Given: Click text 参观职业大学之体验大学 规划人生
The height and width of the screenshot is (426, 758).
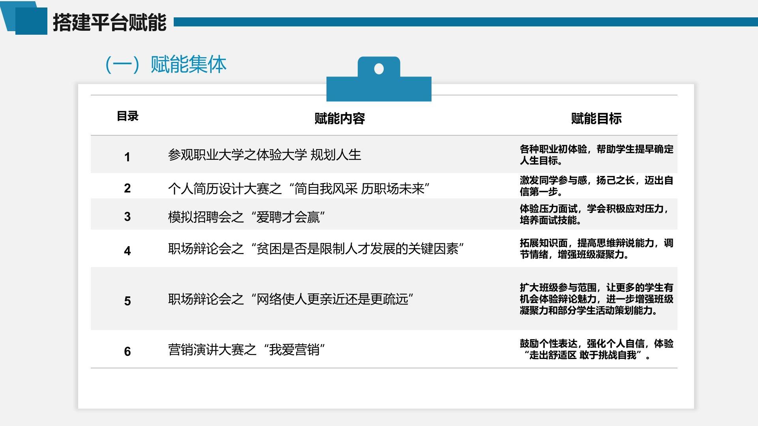Looking at the screenshot, I should (x=265, y=155).
